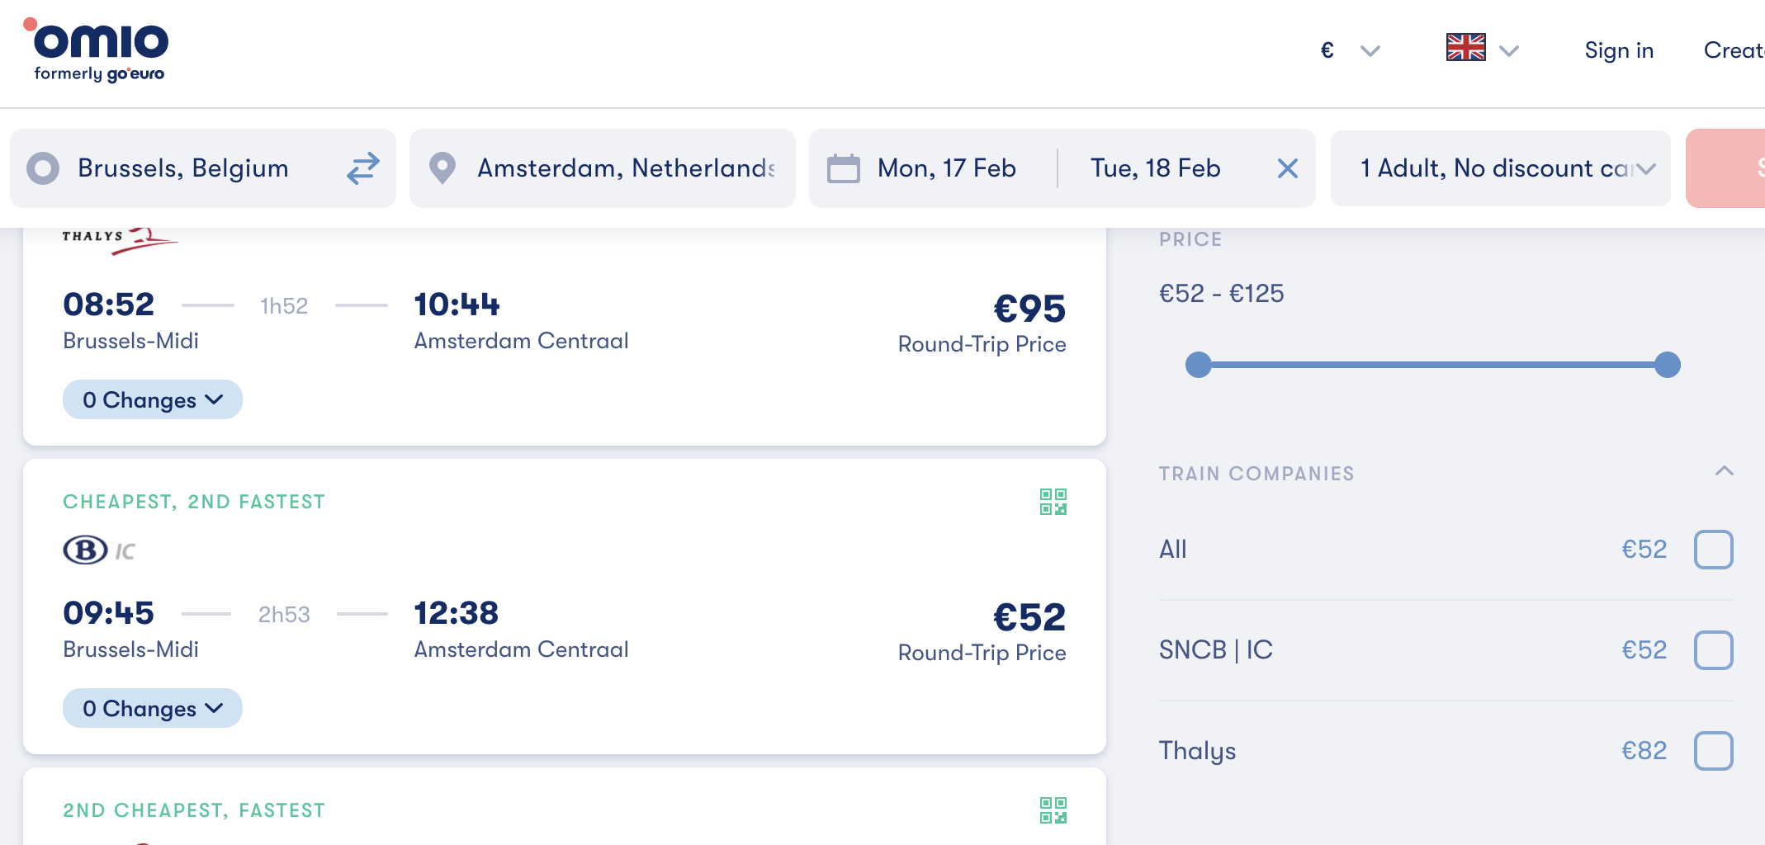Open the passengers and discount card selector

pyautogui.click(x=1500, y=168)
